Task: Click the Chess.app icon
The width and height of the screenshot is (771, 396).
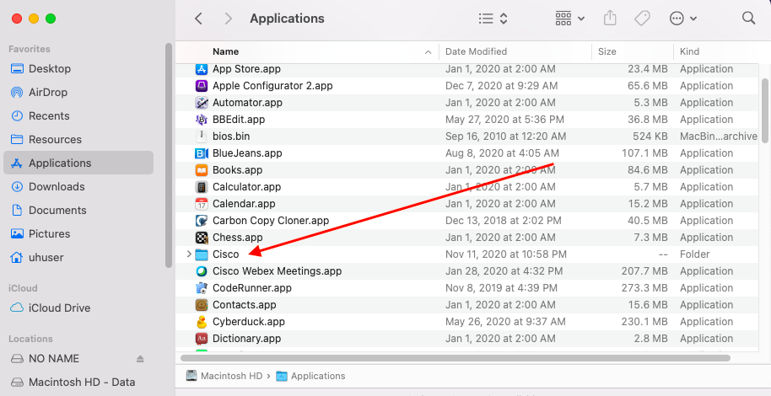Action: tap(202, 238)
